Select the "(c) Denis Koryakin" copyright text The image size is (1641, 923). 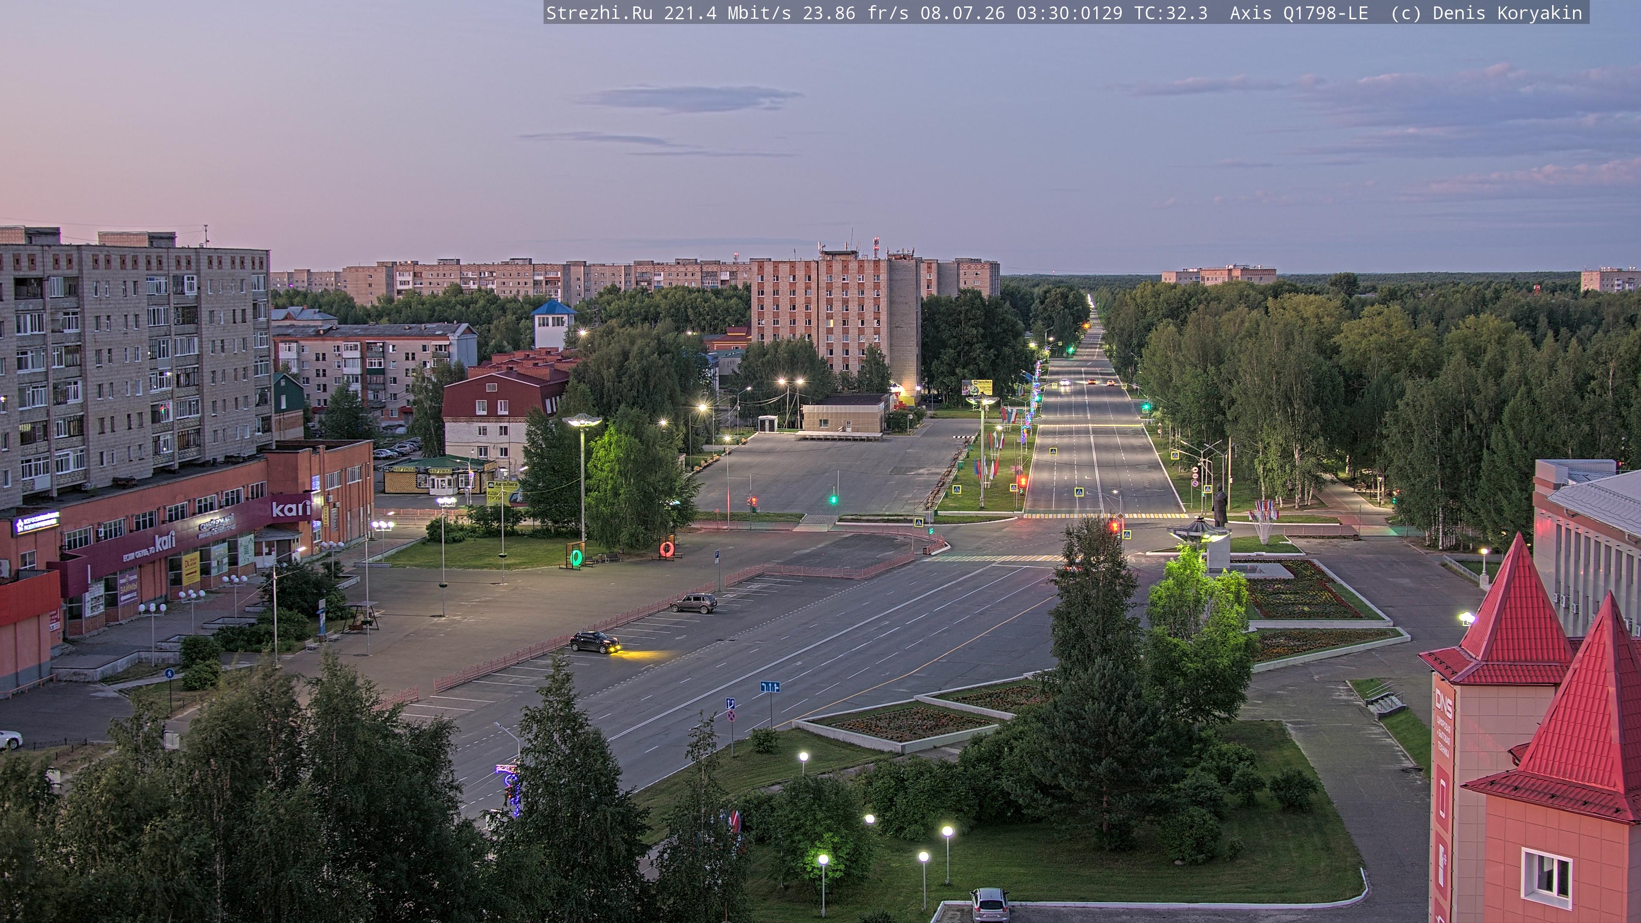point(1486,13)
